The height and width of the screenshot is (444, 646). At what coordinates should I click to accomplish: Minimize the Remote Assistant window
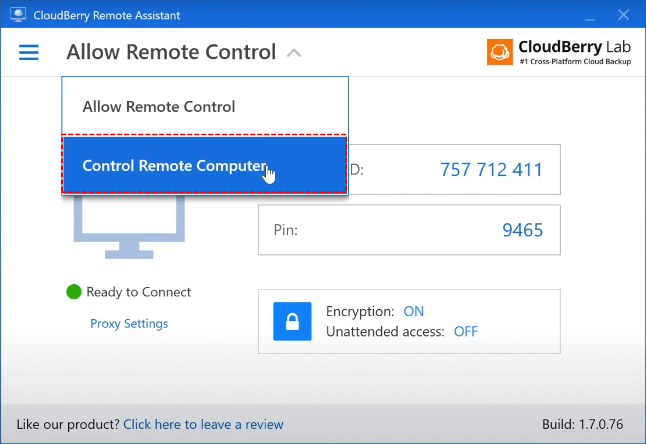(x=590, y=15)
